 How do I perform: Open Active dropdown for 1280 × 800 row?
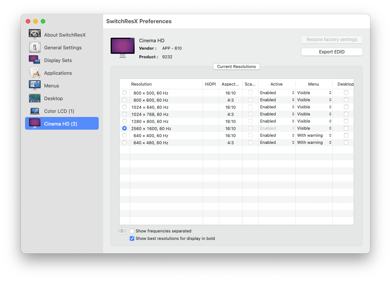(277, 121)
